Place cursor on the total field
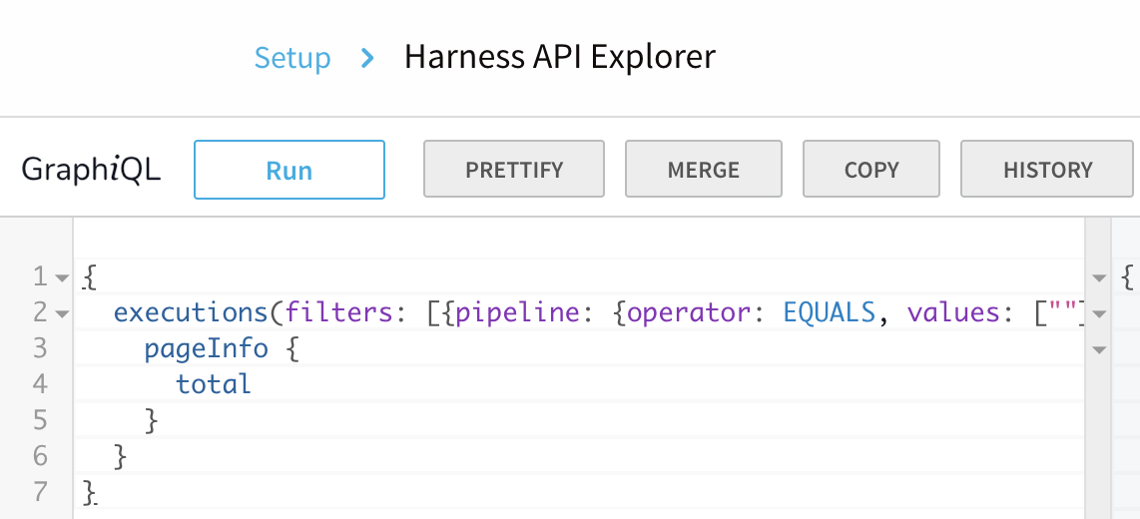This screenshot has width=1140, height=519. pyautogui.click(x=213, y=384)
